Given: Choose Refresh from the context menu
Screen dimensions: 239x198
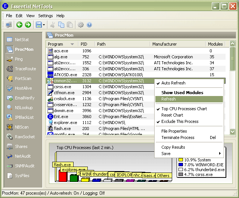Looking at the screenshot, I should coord(189,99).
